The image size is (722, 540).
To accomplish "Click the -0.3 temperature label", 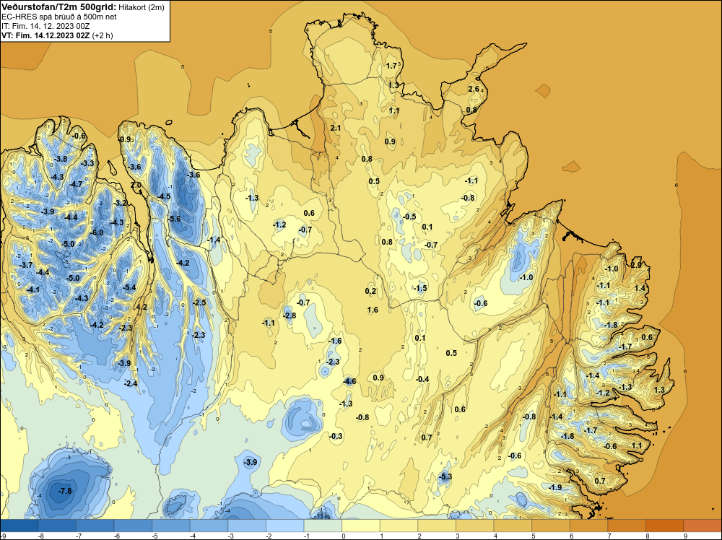I will (x=336, y=437).
